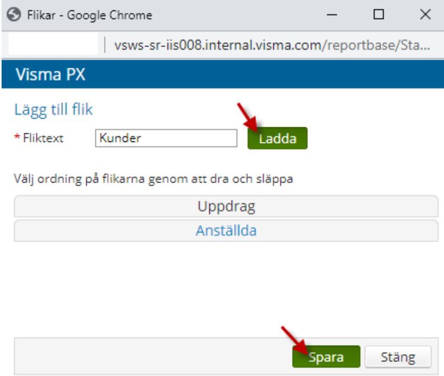Click the Visma PX header title
Image resolution: width=444 pixels, height=376 pixels.
(x=51, y=74)
